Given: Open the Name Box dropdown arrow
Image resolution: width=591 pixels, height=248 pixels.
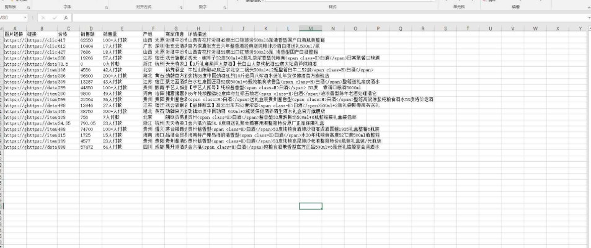Looking at the screenshot, I should 25,18.
